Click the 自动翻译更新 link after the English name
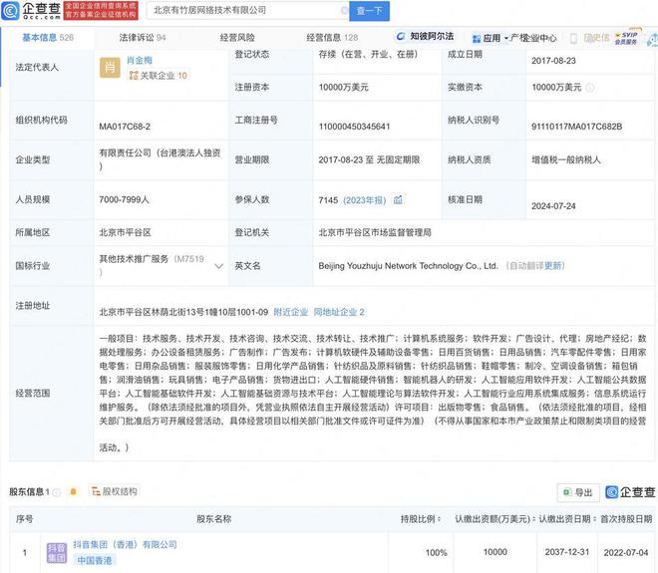The width and height of the screenshot is (658, 573). (x=535, y=266)
